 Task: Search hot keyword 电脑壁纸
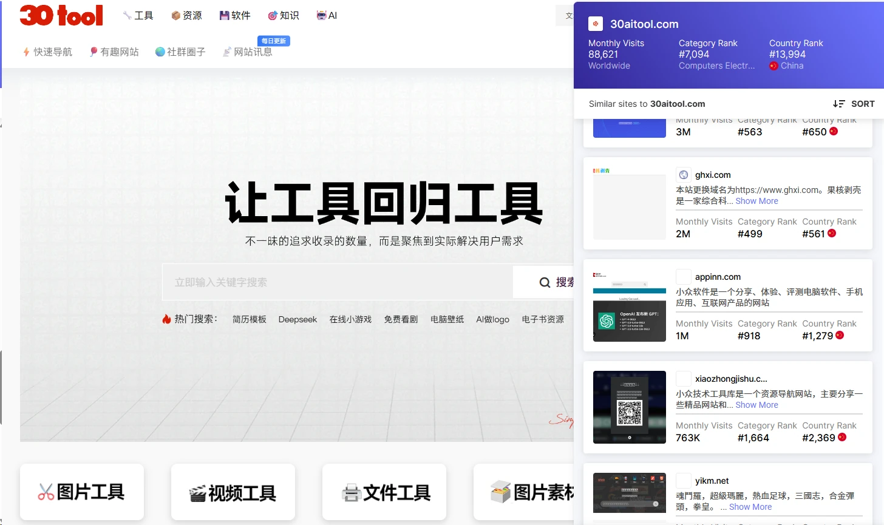[447, 319]
